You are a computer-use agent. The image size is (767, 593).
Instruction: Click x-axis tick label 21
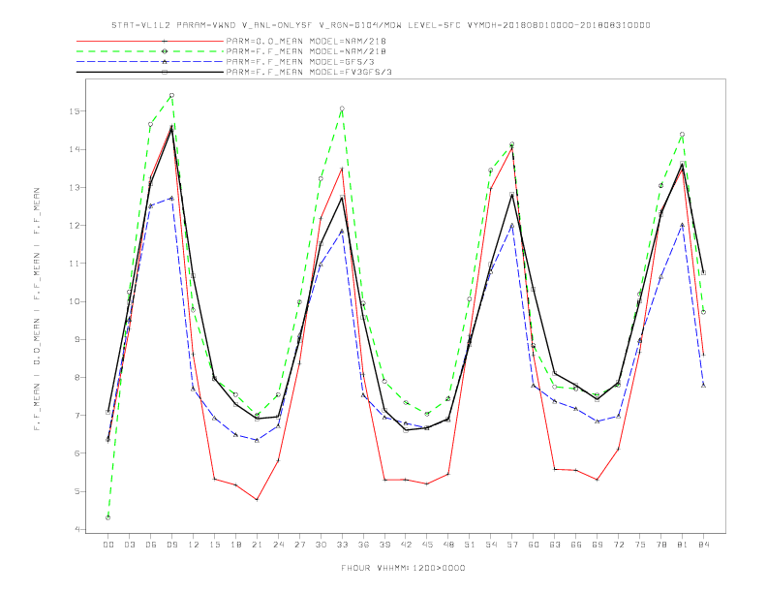pos(257,545)
